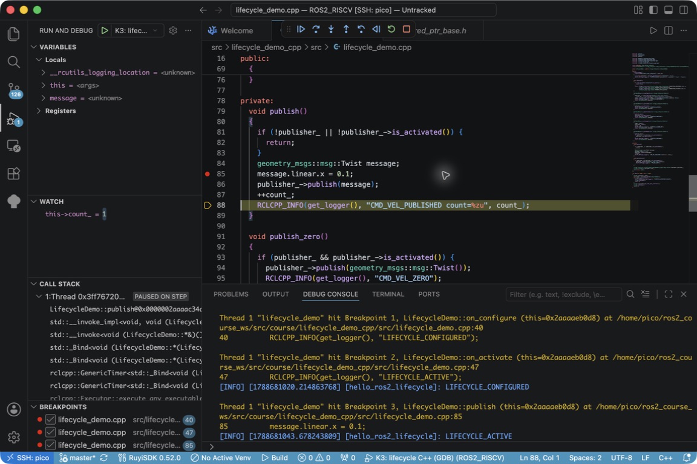Open the Explorer view in activity bar

(14, 34)
